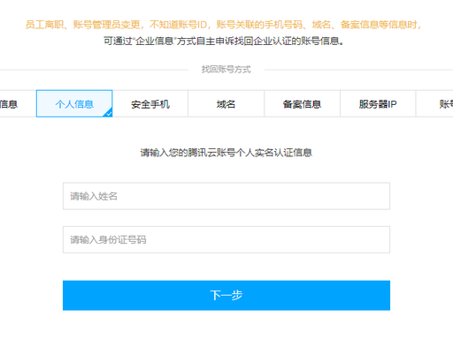
Task: Click the 请输入姓名 name field
Action: point(226,196)
